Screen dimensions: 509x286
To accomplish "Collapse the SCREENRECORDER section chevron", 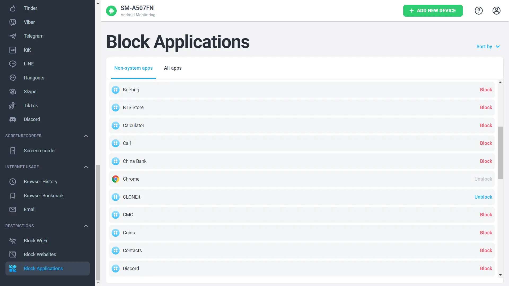I will pyautogui.click(x=86, y=136).
